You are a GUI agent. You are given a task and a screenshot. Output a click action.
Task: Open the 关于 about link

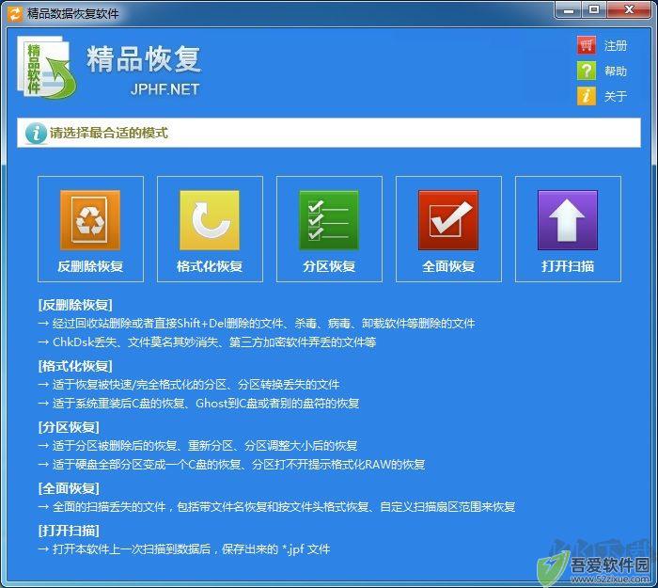(616, 96)
